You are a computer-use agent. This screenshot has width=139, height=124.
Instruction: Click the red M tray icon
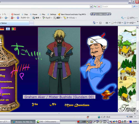click(120, 121)
